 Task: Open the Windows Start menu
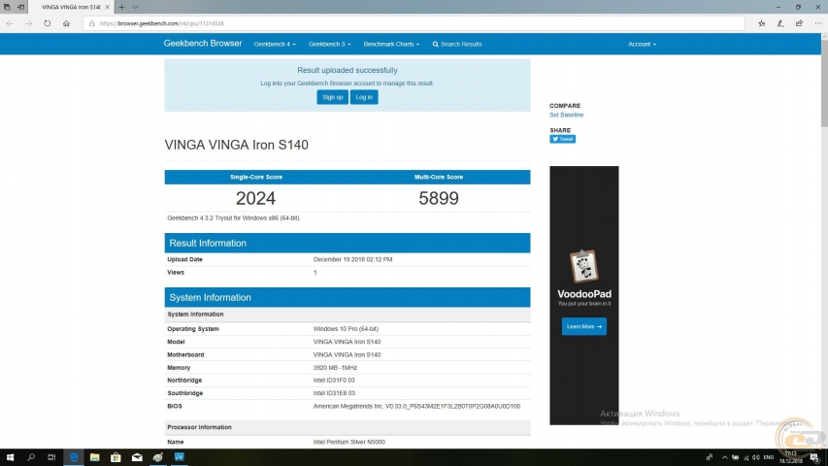coord(10,457)
